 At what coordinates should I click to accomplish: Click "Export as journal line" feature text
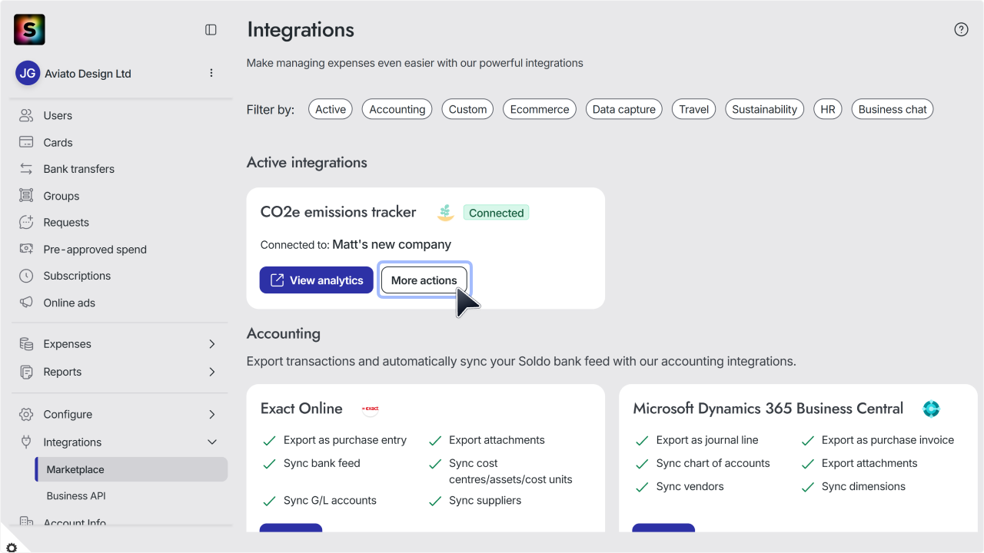[707, 440]
